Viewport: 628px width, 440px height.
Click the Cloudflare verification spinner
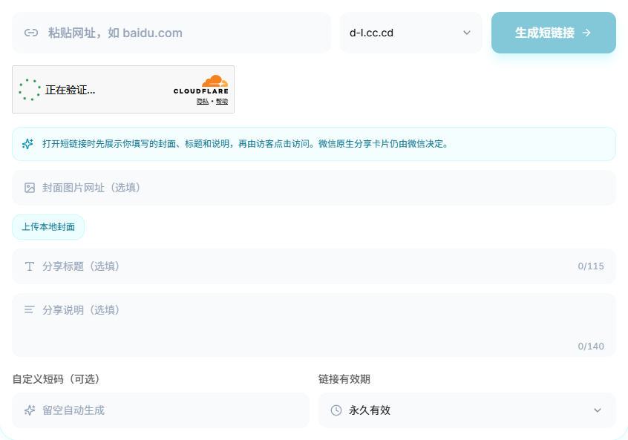30,90
